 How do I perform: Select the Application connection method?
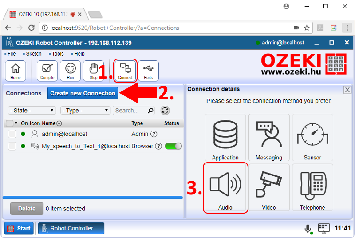coord(225,138)
